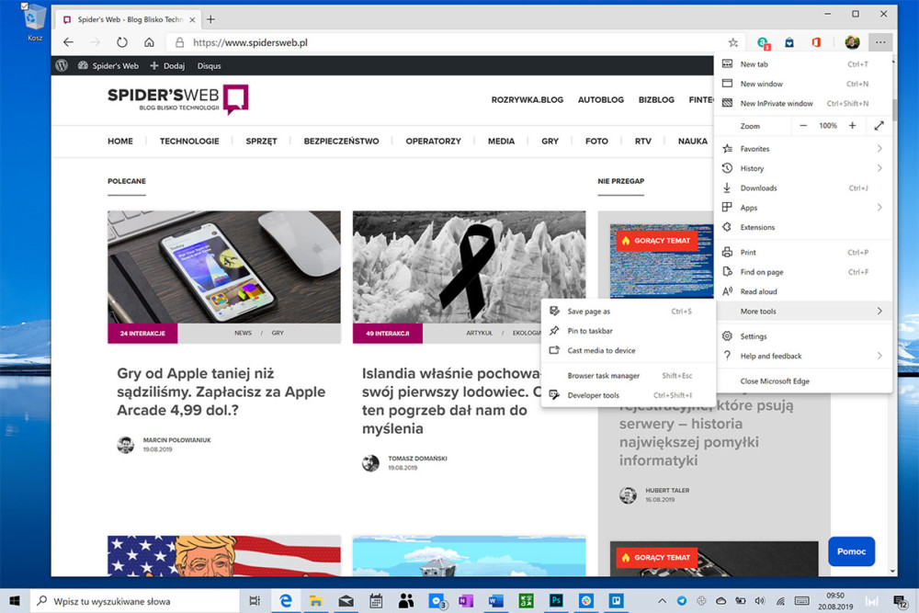Expand the History submenu arrow
Viewport: 919px width, 613px height.
[x=879, y=168]
